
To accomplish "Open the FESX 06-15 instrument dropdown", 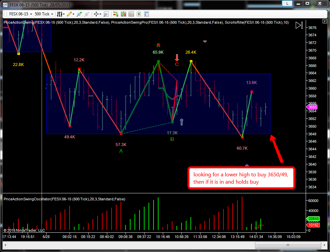I will [20, 14].
